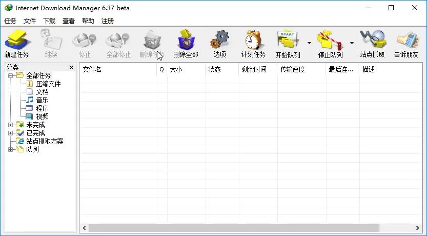Sort by 状态 column header
The height and width of the screenshot is (236, 427).
coord(222,69)
